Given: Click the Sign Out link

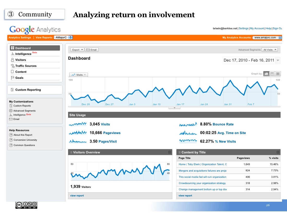Looking at the screenshot, I should pyautogui.click(x=277, y=28).
